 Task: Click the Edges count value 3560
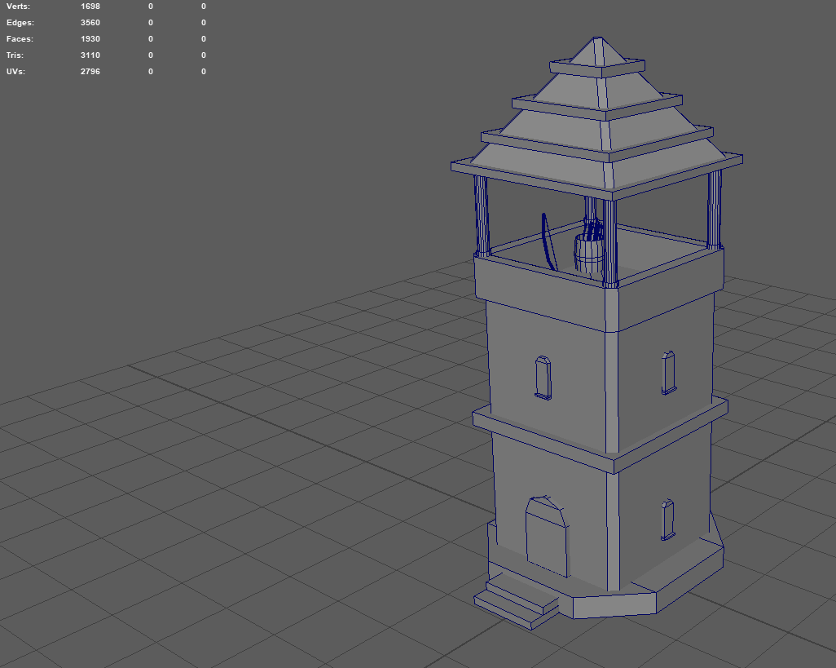[90, 22]
